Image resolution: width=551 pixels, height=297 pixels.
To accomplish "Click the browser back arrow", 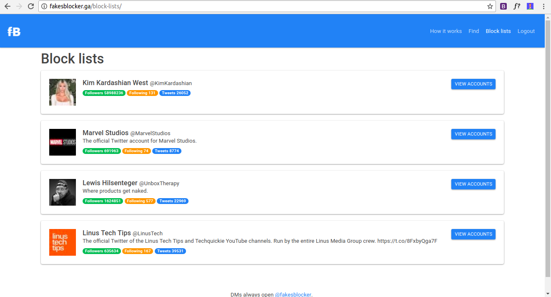I will [x=7, y=6].
